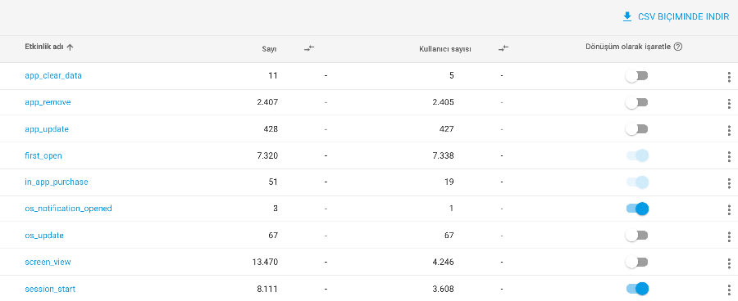
Task: Open more options menu for screen_view
Action: 729,263
